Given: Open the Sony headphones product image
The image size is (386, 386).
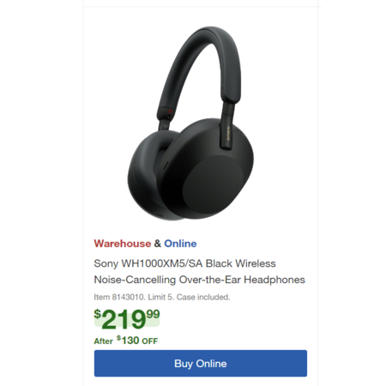Looking at the screenshot, I should 190,124.
